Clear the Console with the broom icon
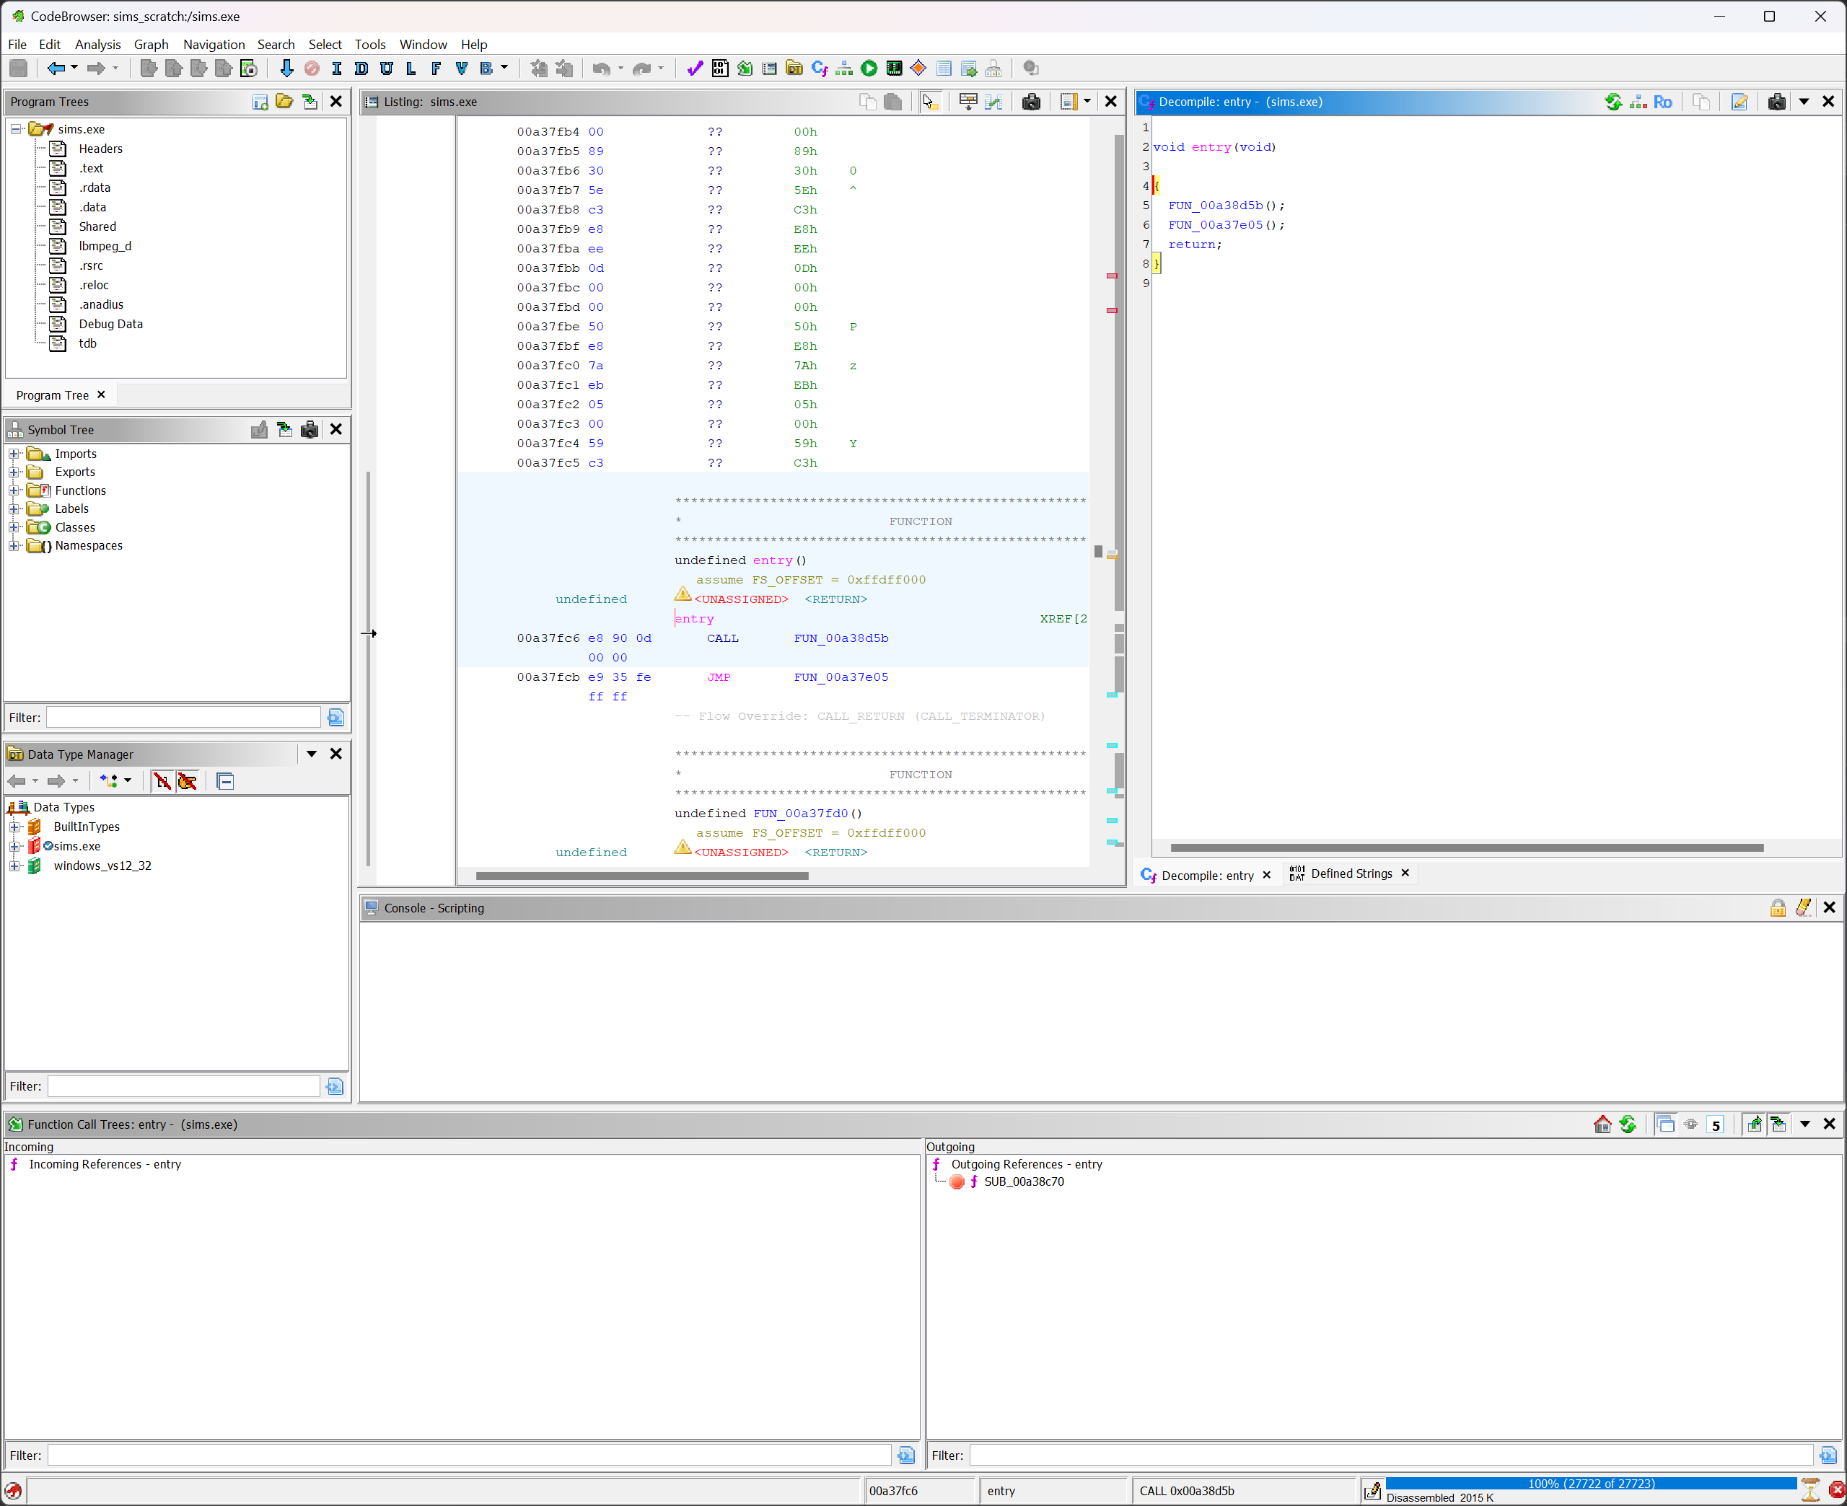This screenshot has width=1847, height=1506. point(1803,907)
